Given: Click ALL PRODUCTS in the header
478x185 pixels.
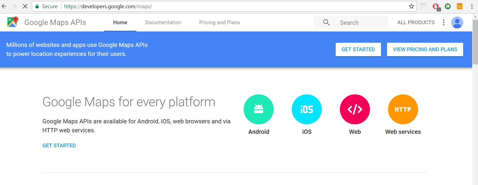Looking at the screenshot, I should point(416,22).
